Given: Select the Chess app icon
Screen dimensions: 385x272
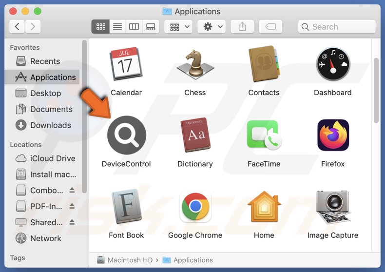Looking at the screenshot, I should tap(195, 64).
